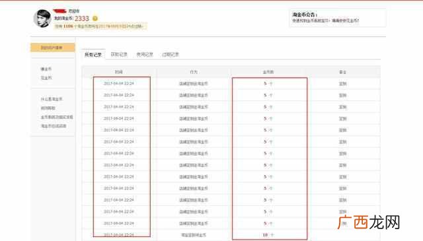423x241 pixels.
Task: Open the 赚金币 sidebar link
Action: tap(46, 69)
